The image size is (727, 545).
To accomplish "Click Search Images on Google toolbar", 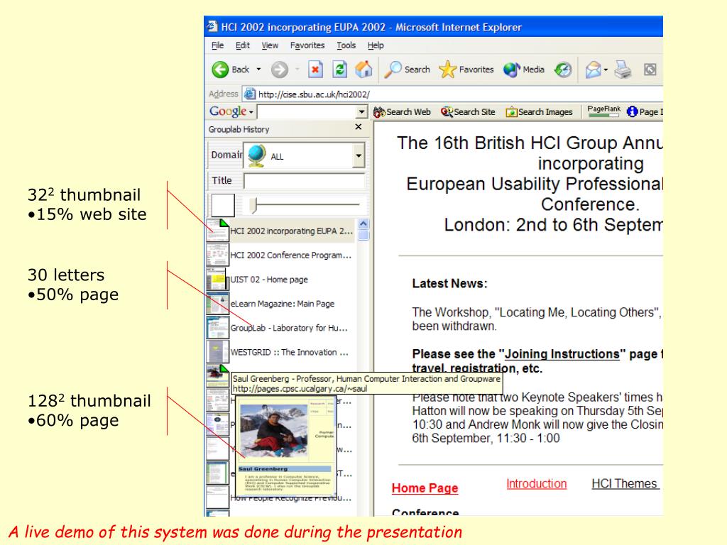I will point(540,111).
